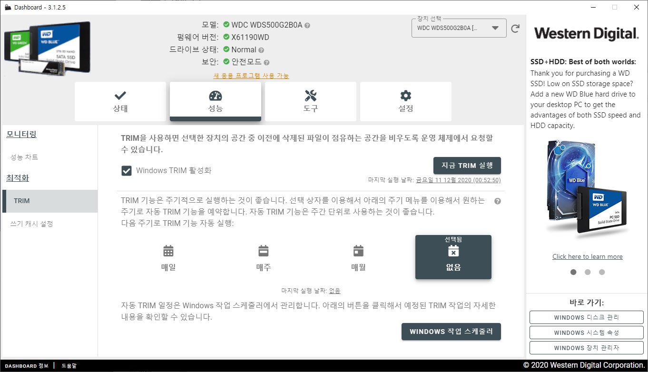
Task: Click the 모니터링 section heading
Action: [21, 134]
